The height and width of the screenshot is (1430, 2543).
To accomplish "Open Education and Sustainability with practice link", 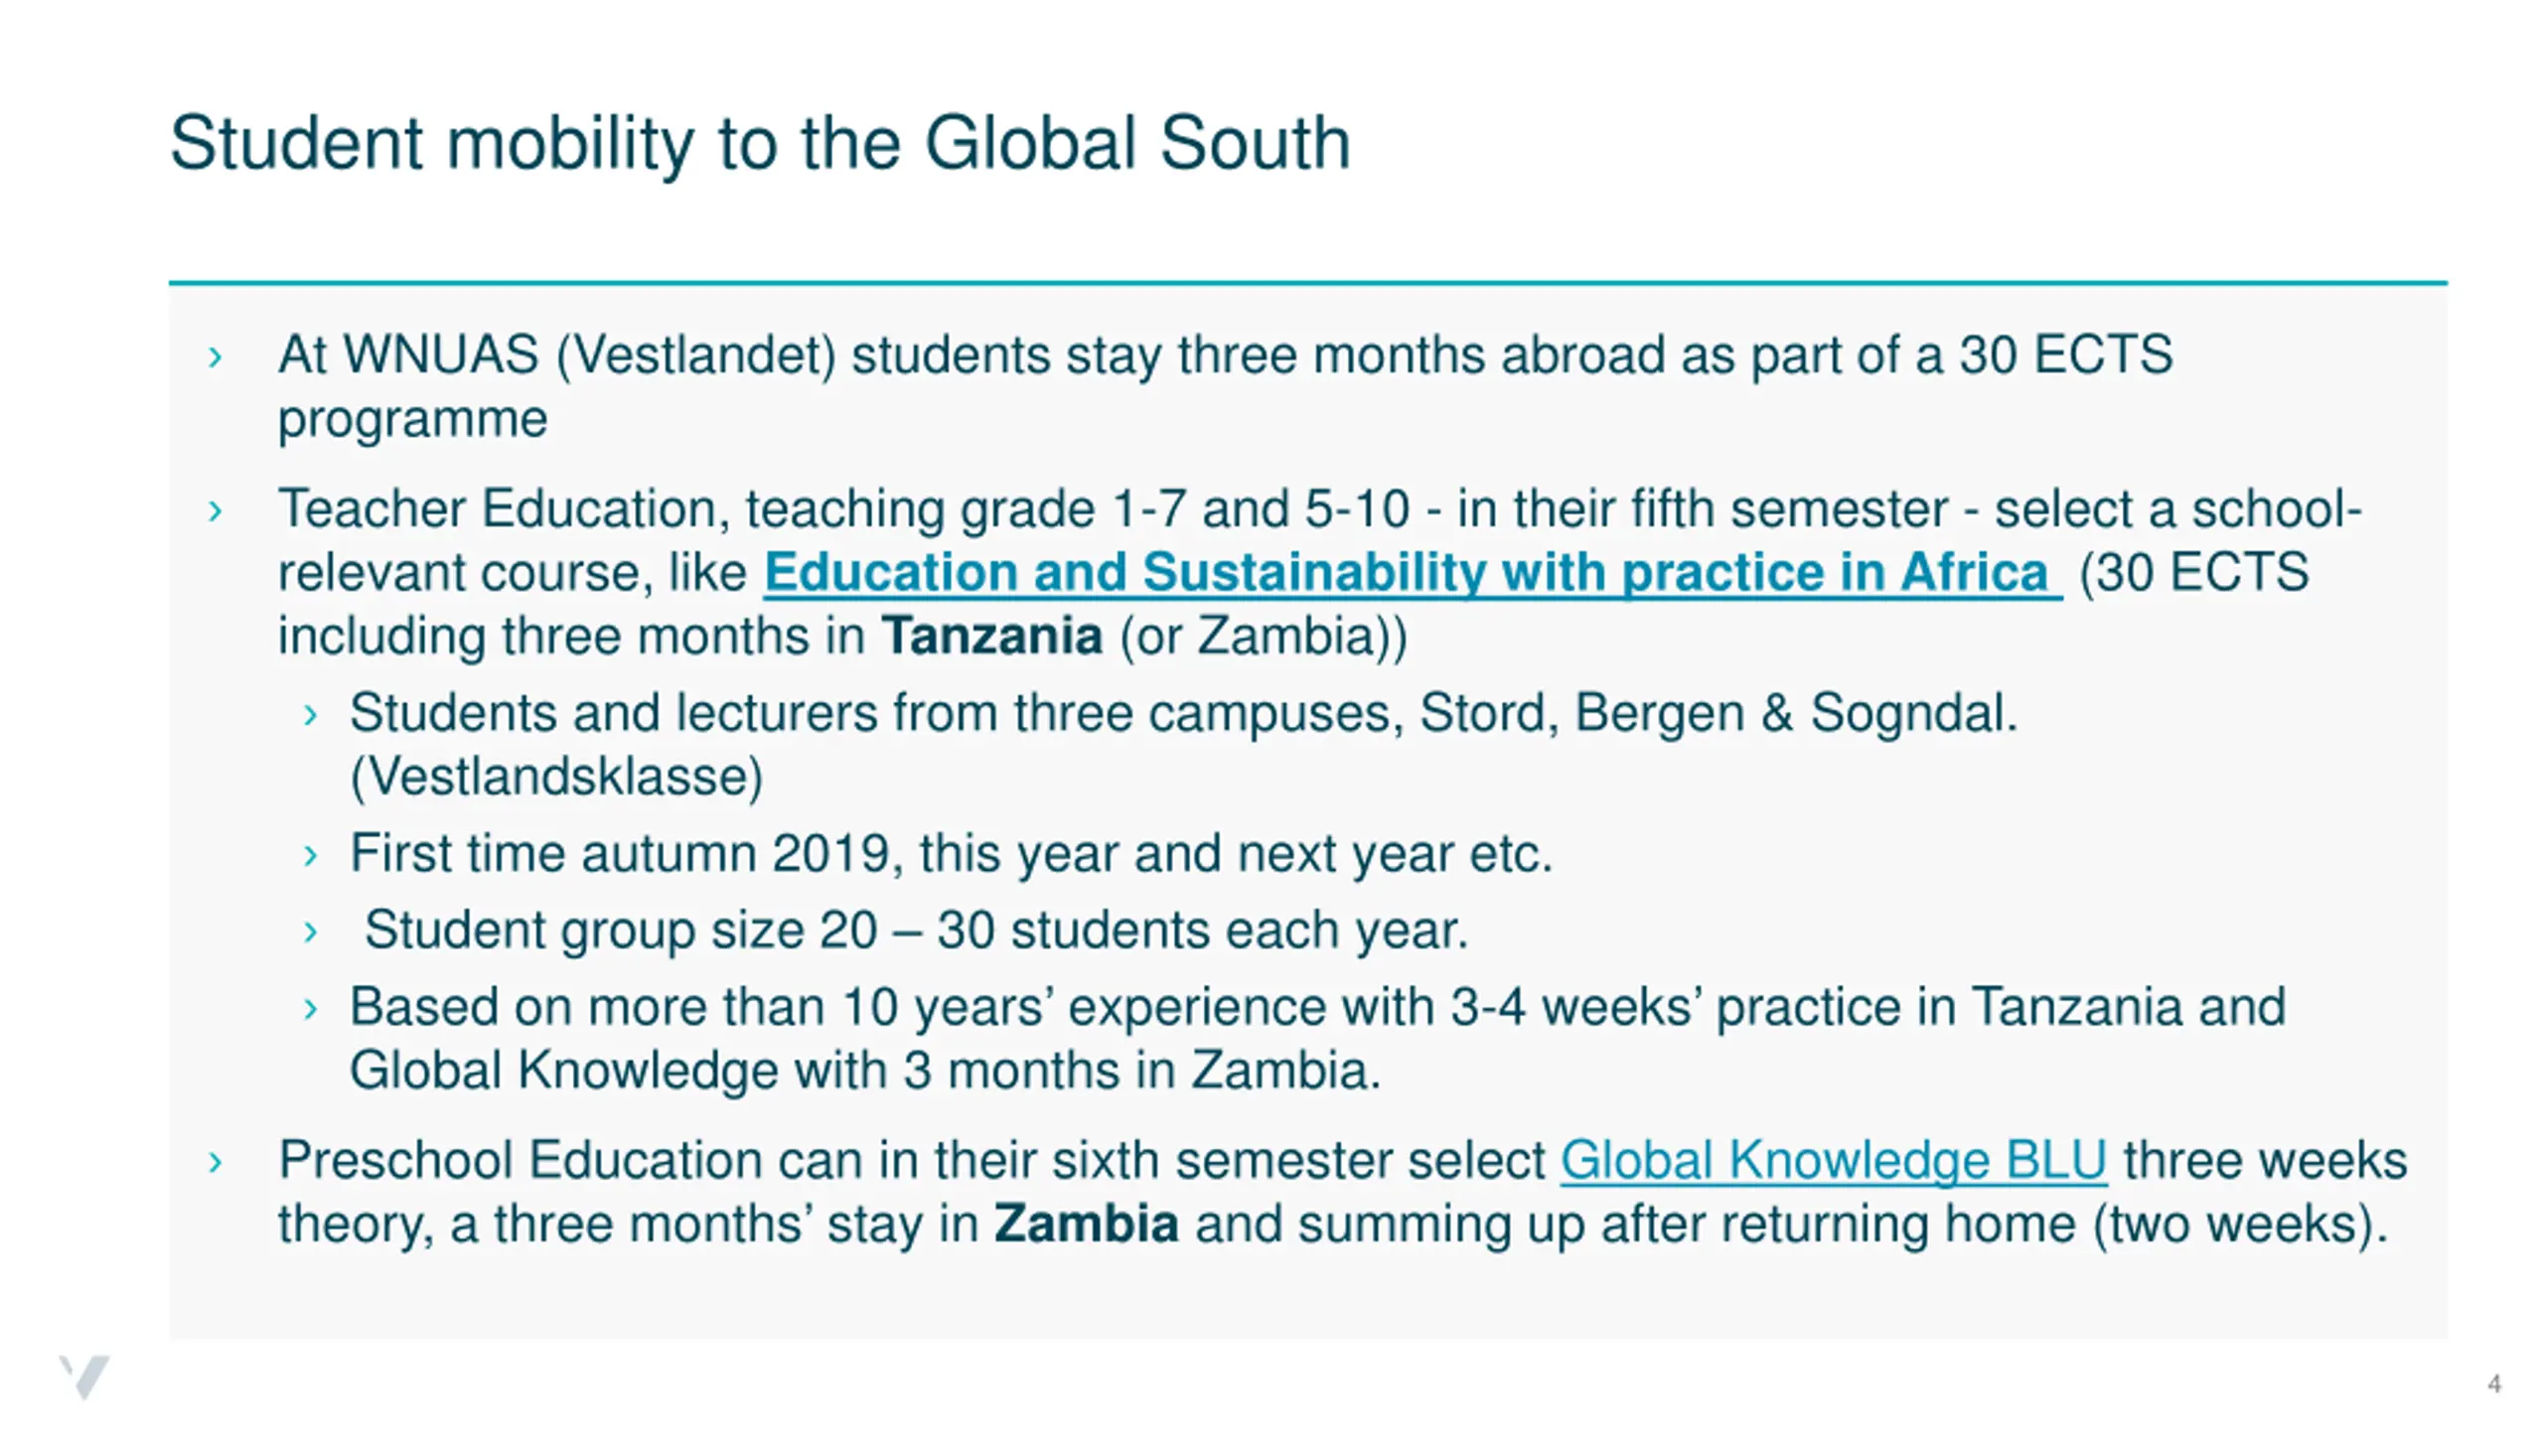I will coord(1413,573).
